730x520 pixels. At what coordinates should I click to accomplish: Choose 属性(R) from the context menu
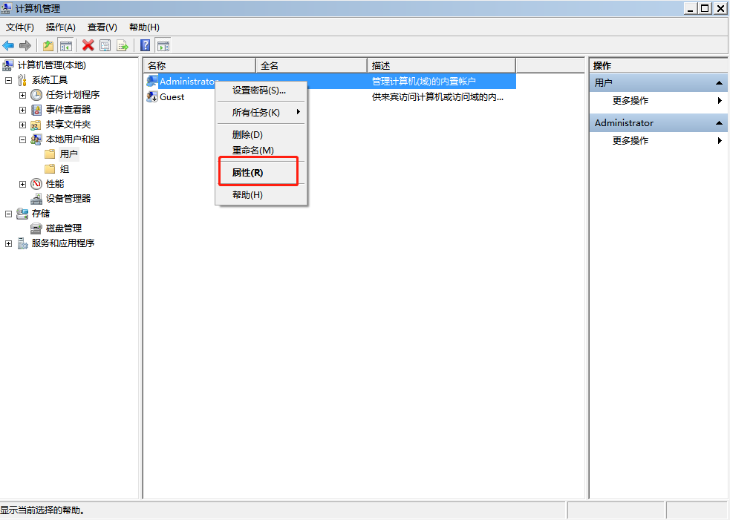[x=247, y=173]
